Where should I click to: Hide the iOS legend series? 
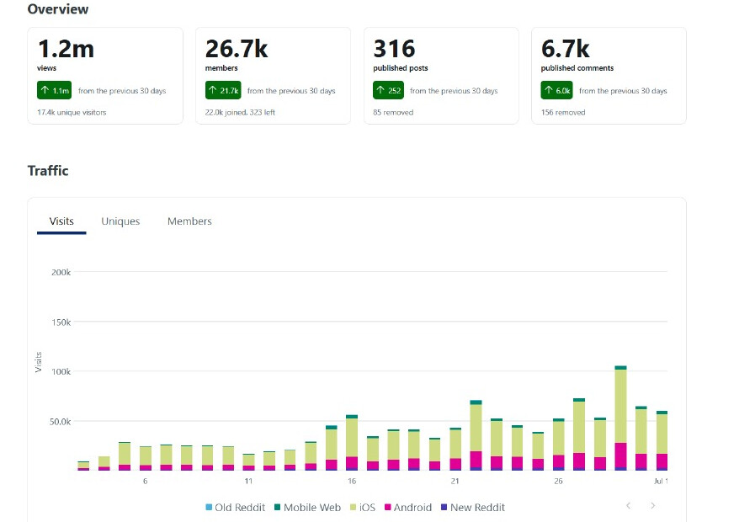[362, 507]
